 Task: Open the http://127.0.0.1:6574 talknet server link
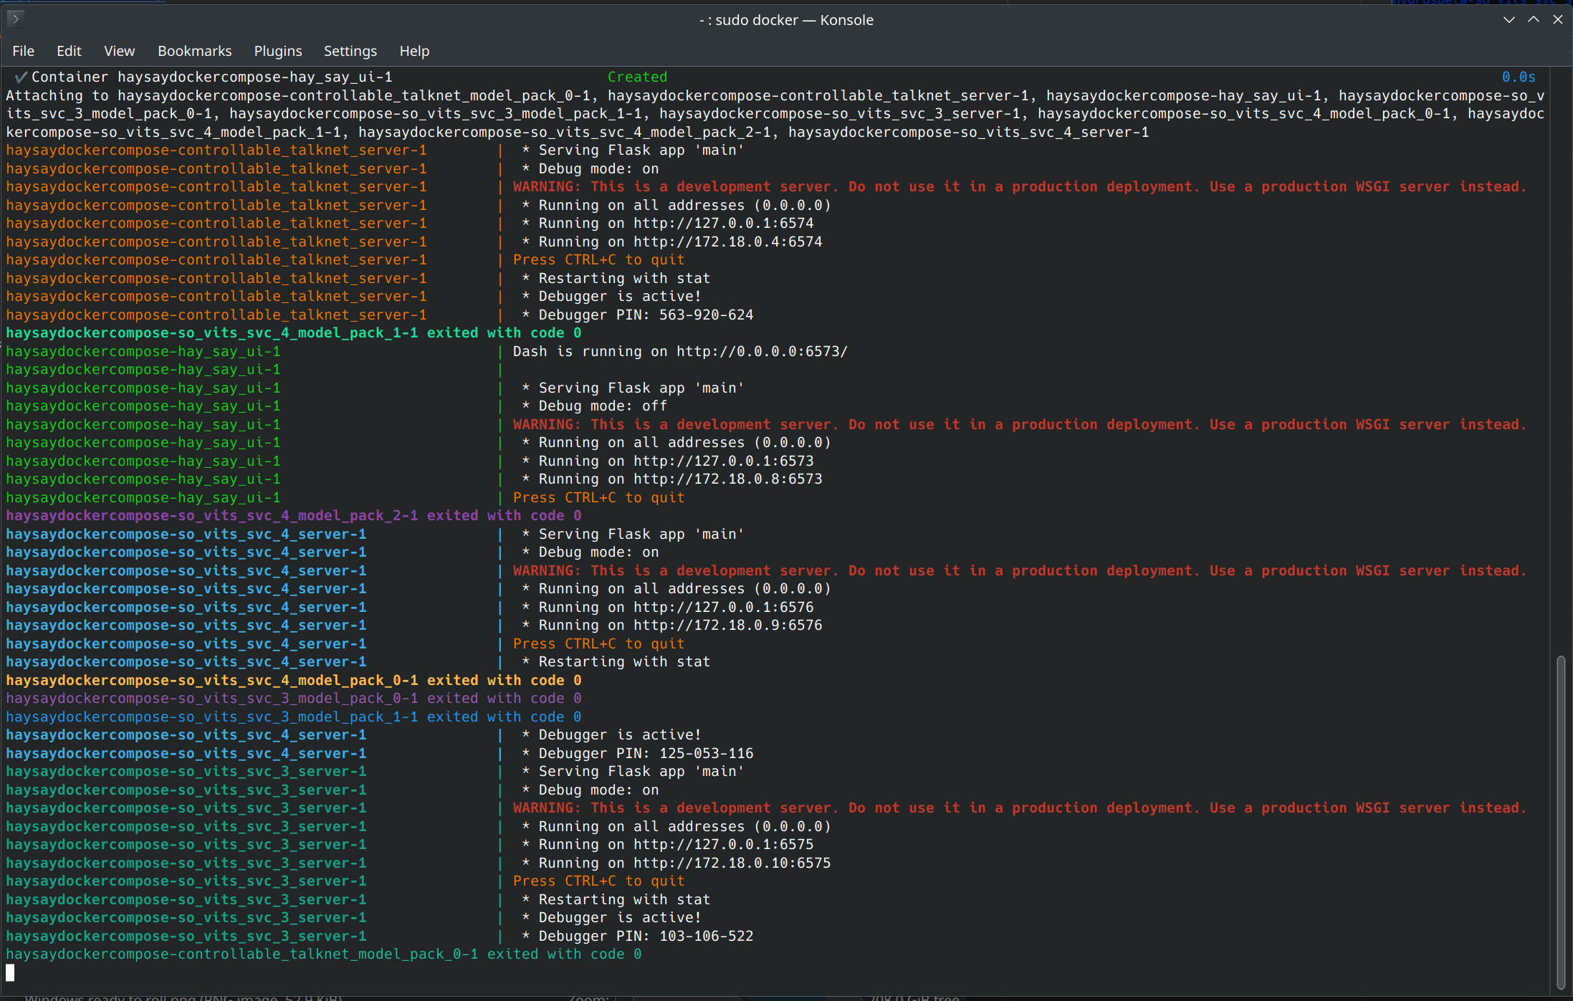pyautogui.click(x=723, y=224)
